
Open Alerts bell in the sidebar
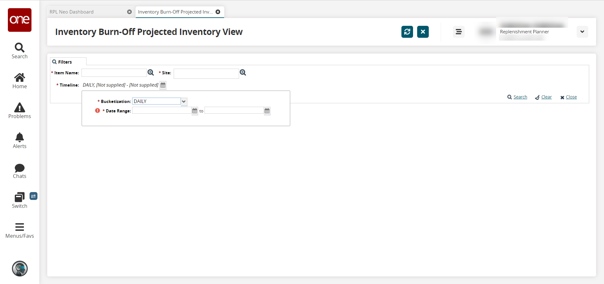pyautogui.click(x=20, y=141)
